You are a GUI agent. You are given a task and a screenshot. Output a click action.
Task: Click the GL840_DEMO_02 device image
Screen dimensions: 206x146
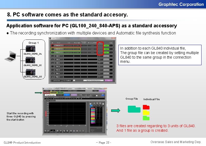pyautogui.click(x=30, y=60)
